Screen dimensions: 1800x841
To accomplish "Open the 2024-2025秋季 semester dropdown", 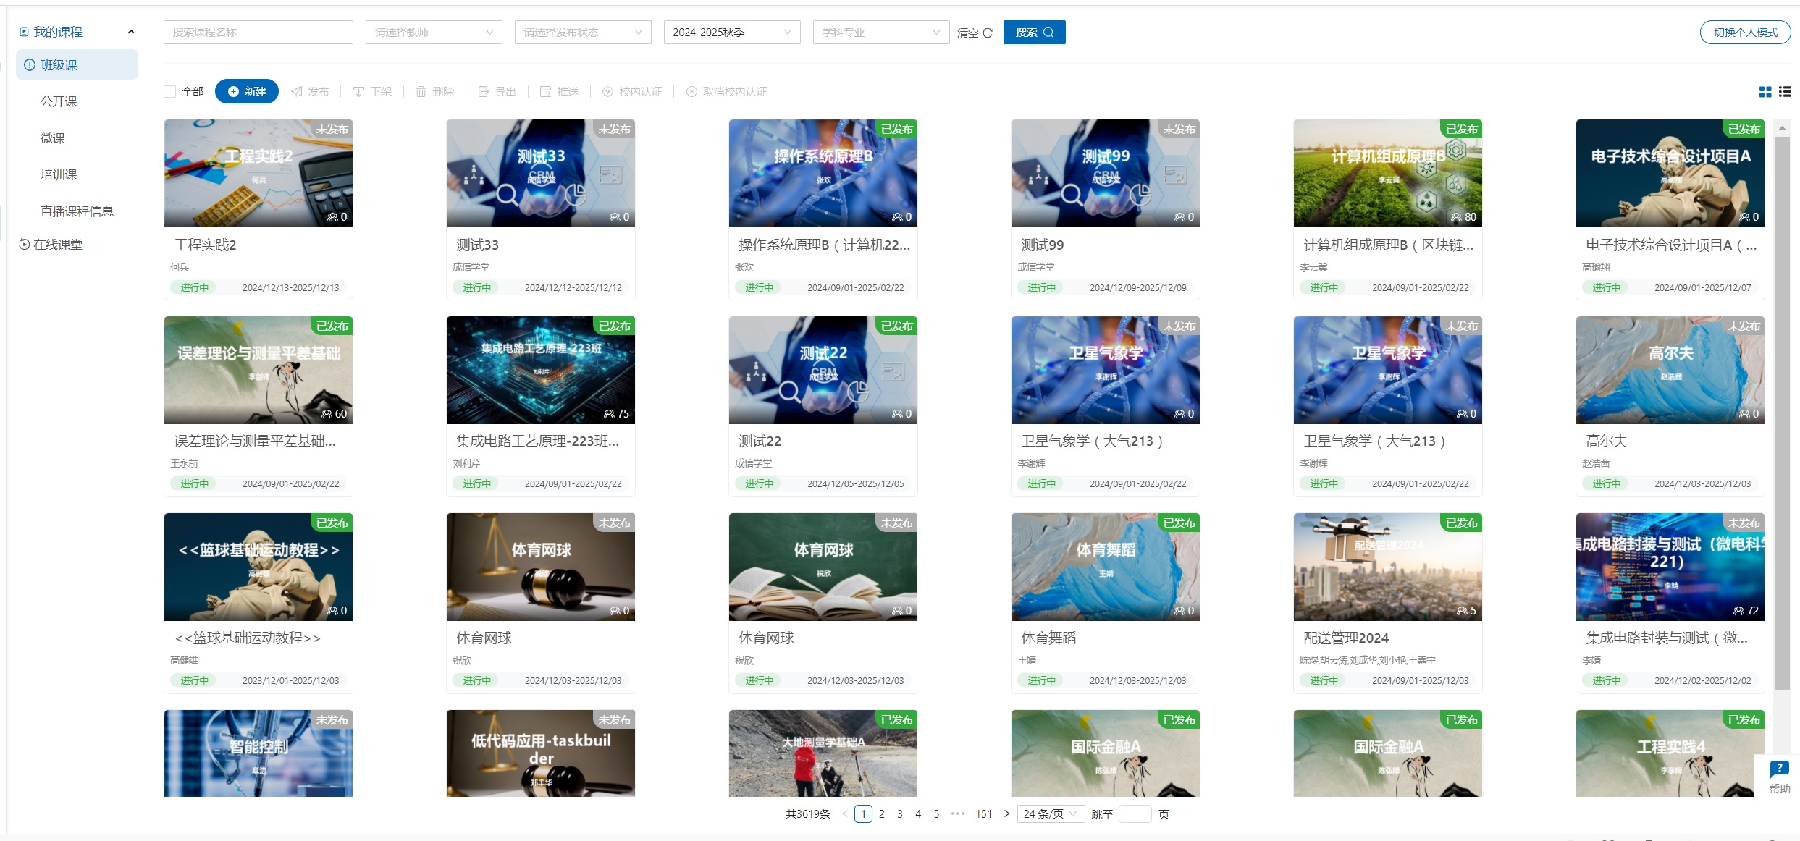I will tap(731, 33).
